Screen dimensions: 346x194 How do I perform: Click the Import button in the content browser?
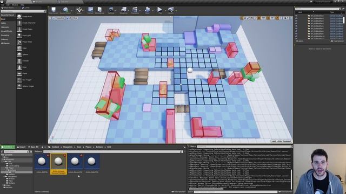21,147
